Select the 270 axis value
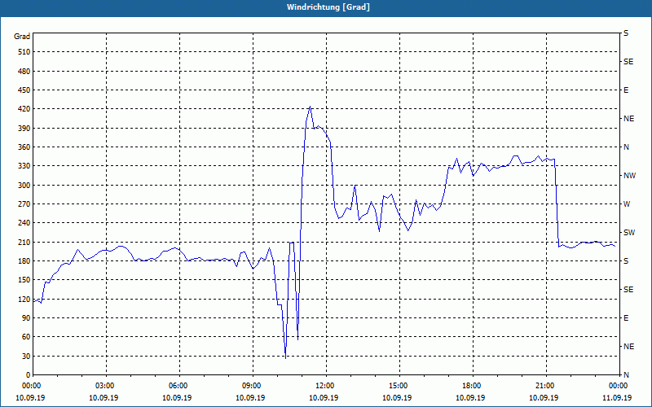The height and width of the screenshot is (407, 652). pos(24,204)
